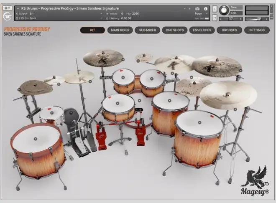Decrease volume with the minus button
Image resolution: width=276 pixels, height=203 pixels.
click(x=247, y=19)
